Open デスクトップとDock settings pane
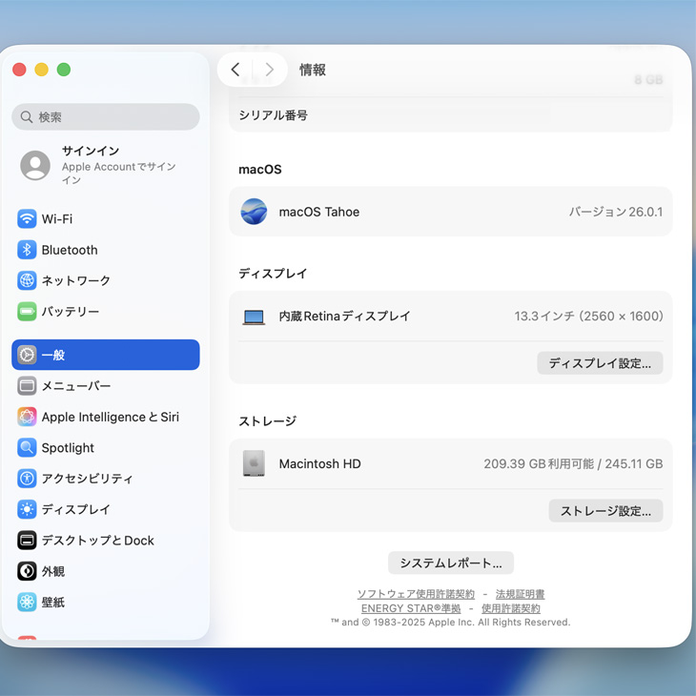This screenshot has height=696, width=696. pyautogui.click(x=97, y=541)
